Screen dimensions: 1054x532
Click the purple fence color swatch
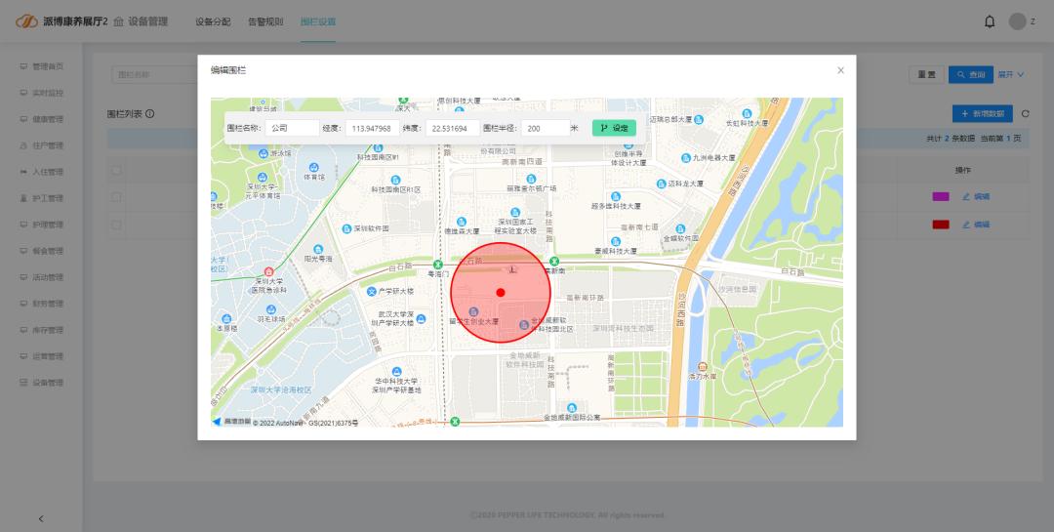click(x=941, y=196)
